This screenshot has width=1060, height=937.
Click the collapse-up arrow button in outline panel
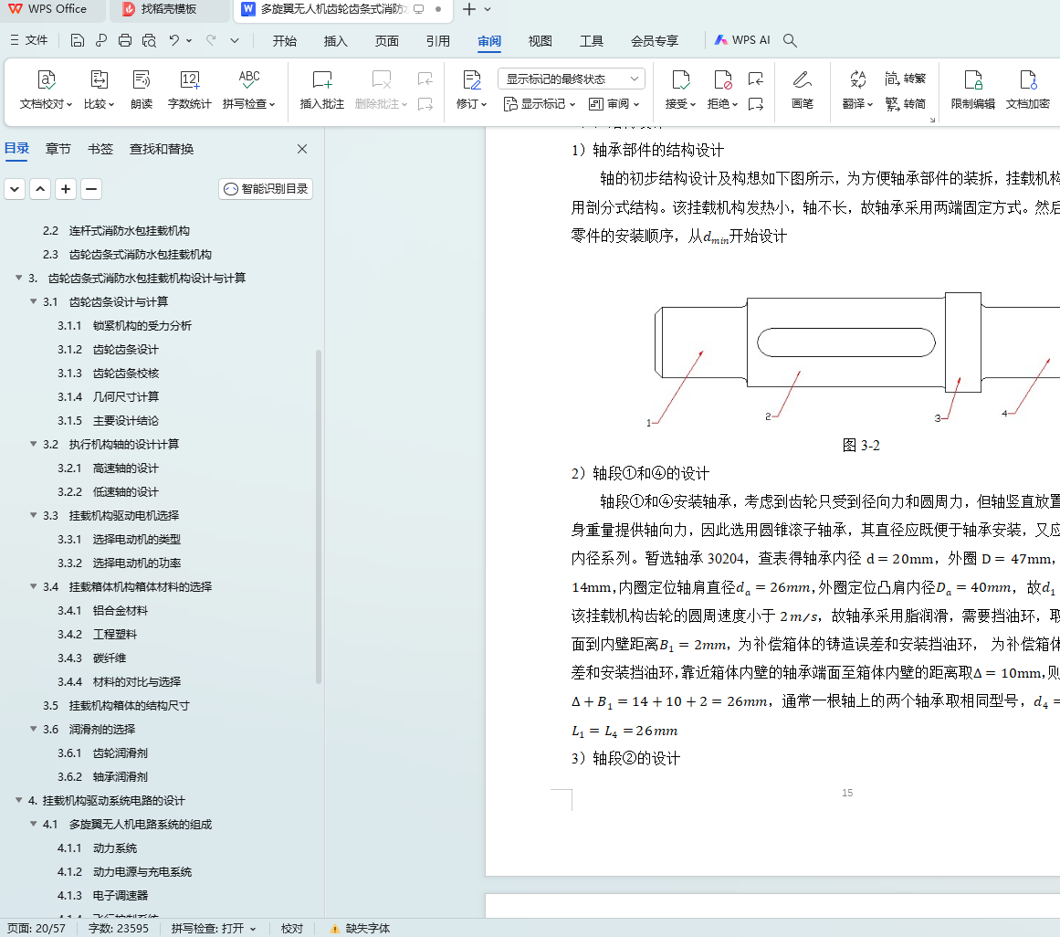40,189
